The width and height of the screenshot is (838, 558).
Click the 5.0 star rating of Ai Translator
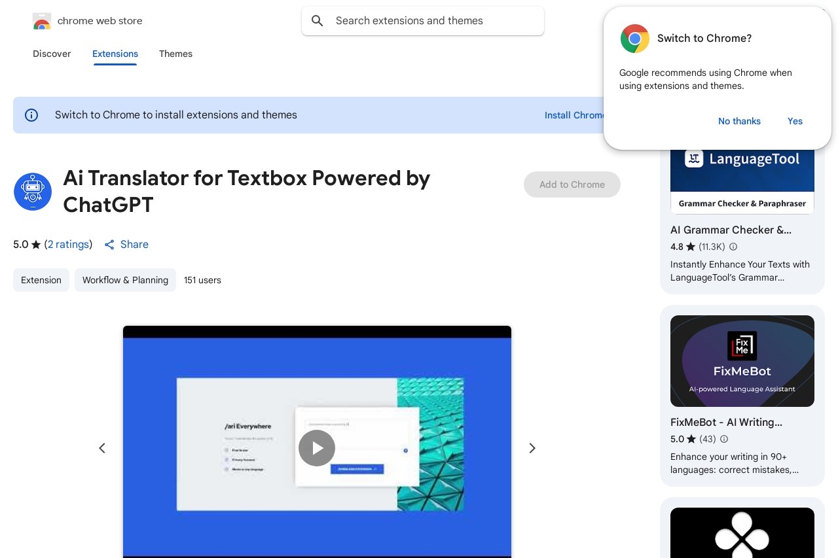click(27, 245)
